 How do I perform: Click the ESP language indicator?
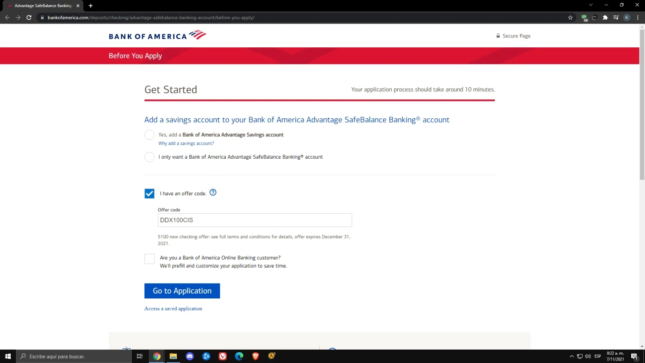pyautogui.click(x=598, y=356)
